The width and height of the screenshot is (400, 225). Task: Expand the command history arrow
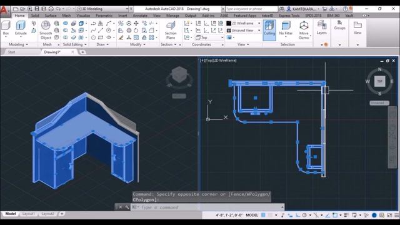282,207
